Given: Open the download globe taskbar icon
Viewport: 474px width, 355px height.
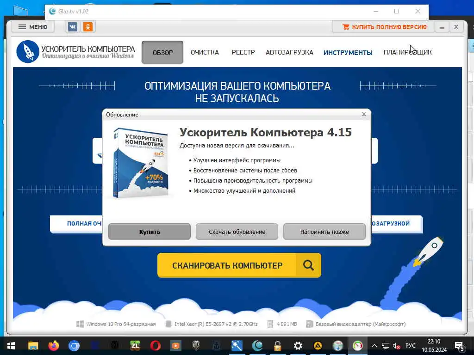Looking at the screenshot, I should click(x=337, y=346).
